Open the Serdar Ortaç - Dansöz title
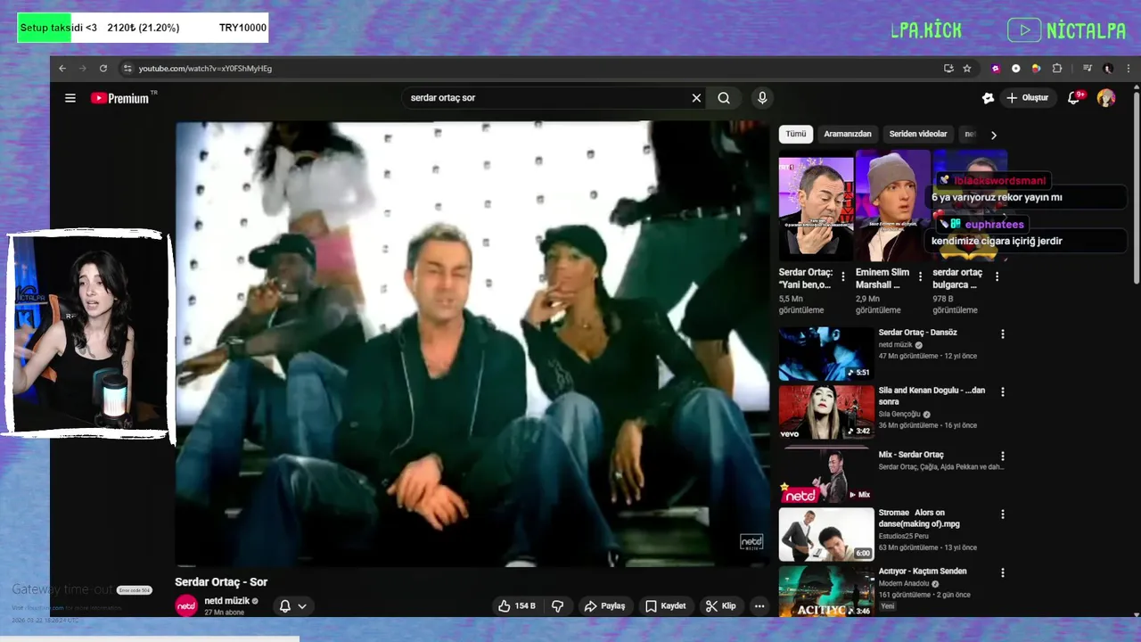Viewport: 1141px width, 642px height. 917,333
